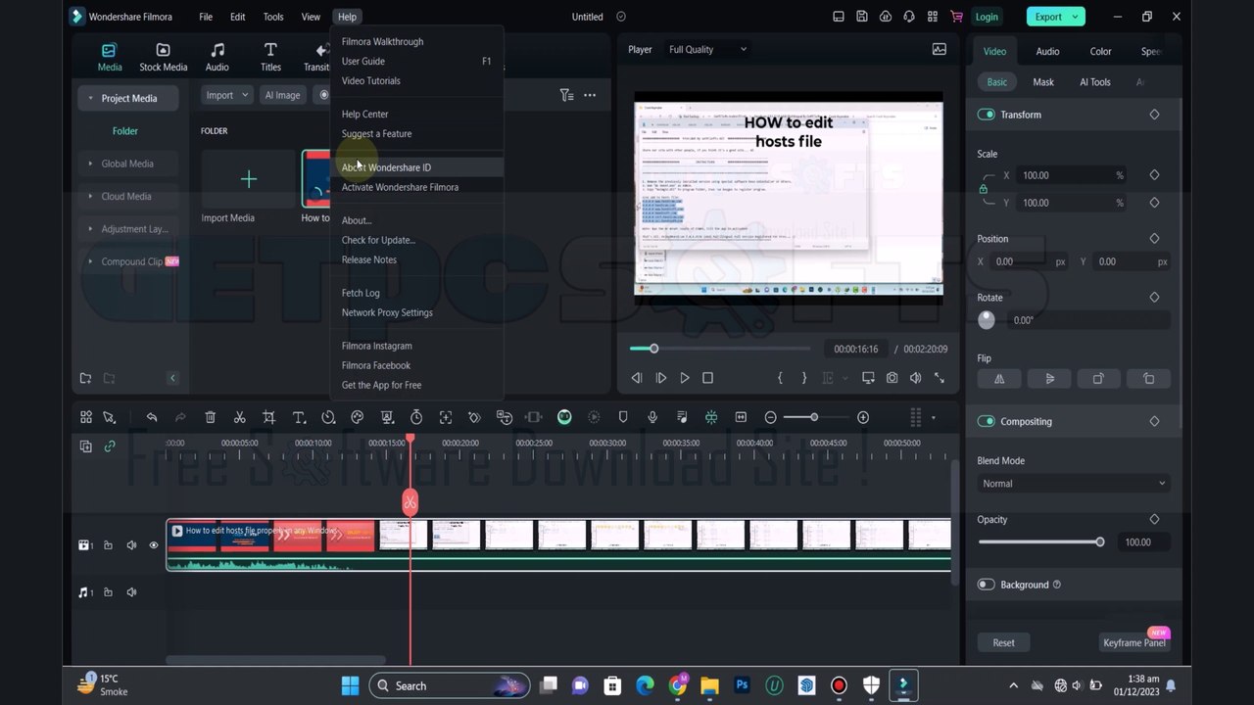Screen dimensions: 1254x705
Task: Click the player volume speaker icon
Action: 915,378
